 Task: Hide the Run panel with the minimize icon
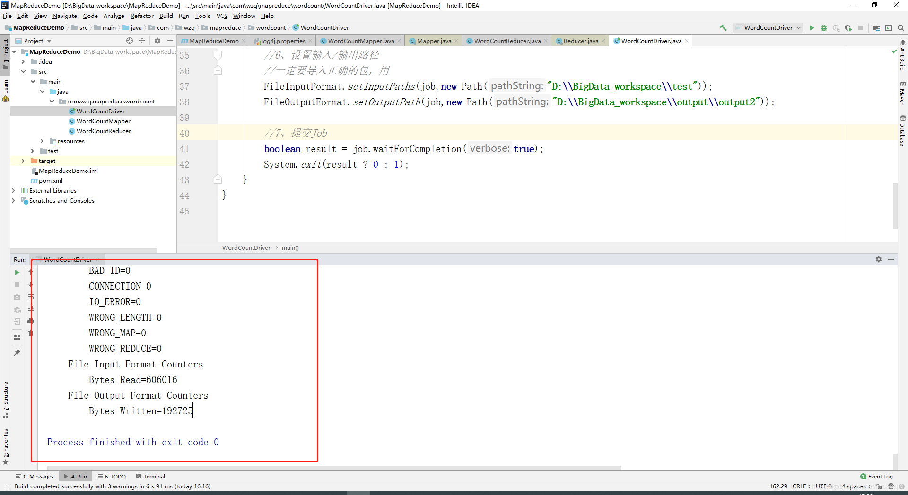pos(891,259)
